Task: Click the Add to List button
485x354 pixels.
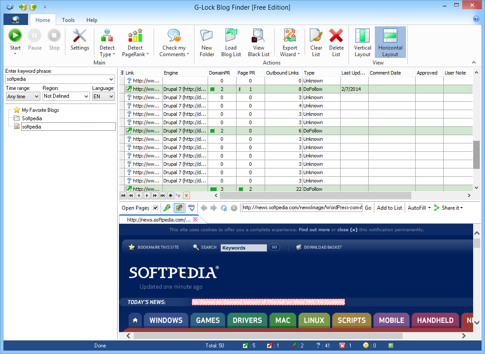Action: (x=389, y=208)
